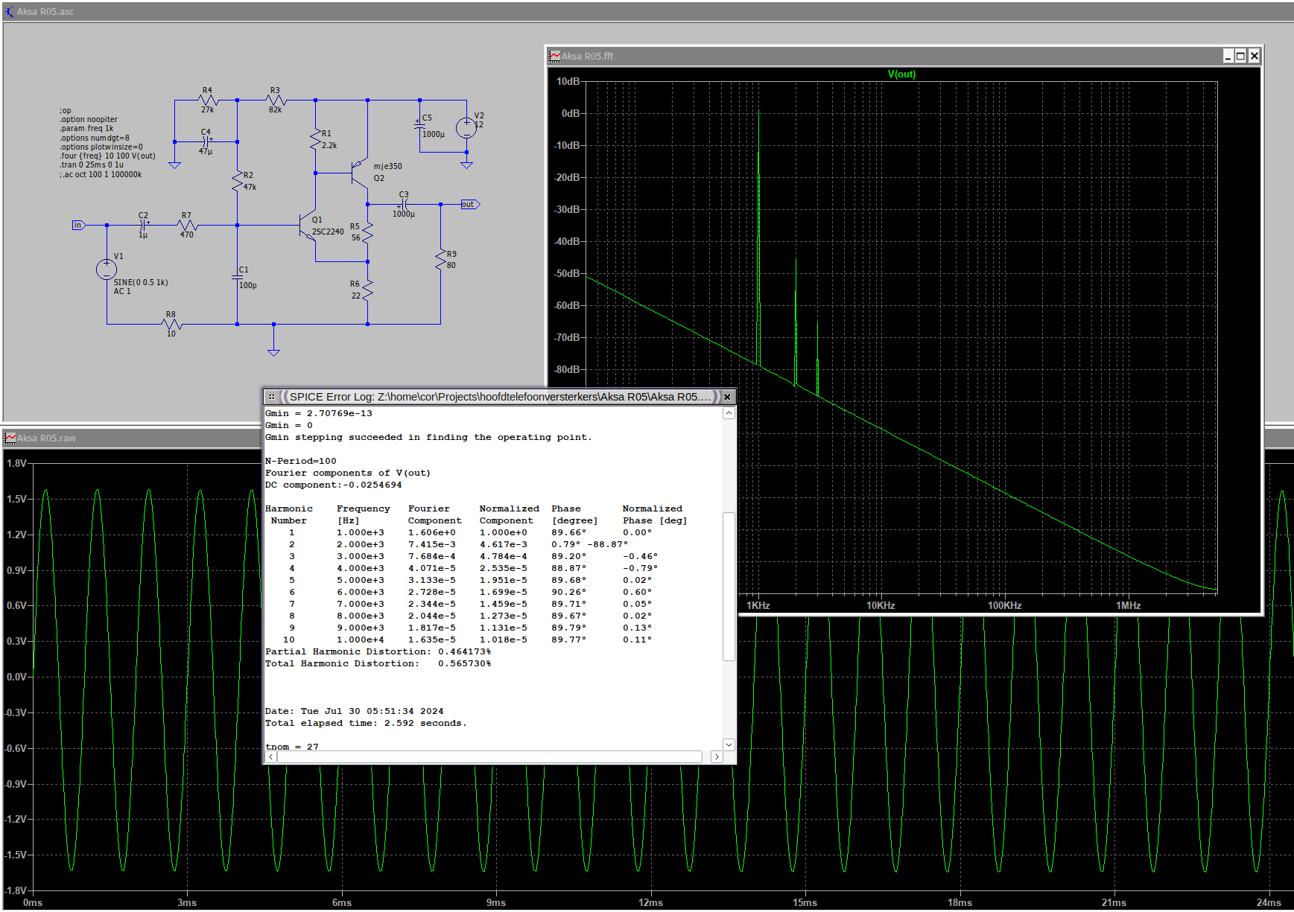The height and width of the screenshot is (912, 1294).
Task: Click the '.tran 0 25ms 0 1u' directive
Action: pyautogui.click(x=91, y=165)
